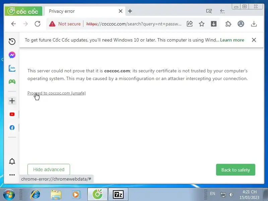Bookmark this page with star icon
Screen dimensions: 268x201
pyautogui.click(x=202, y=24)
